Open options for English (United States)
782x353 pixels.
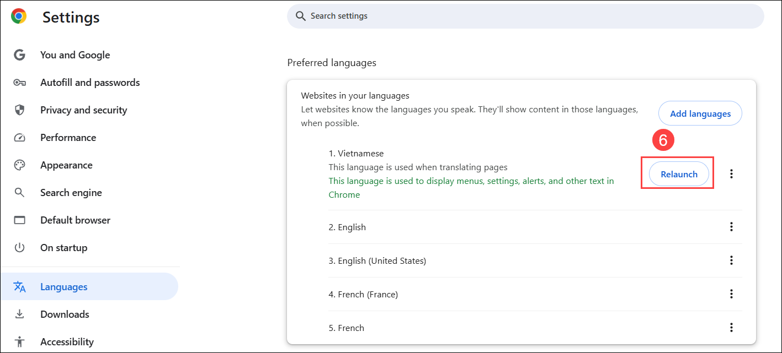[731, 260]
